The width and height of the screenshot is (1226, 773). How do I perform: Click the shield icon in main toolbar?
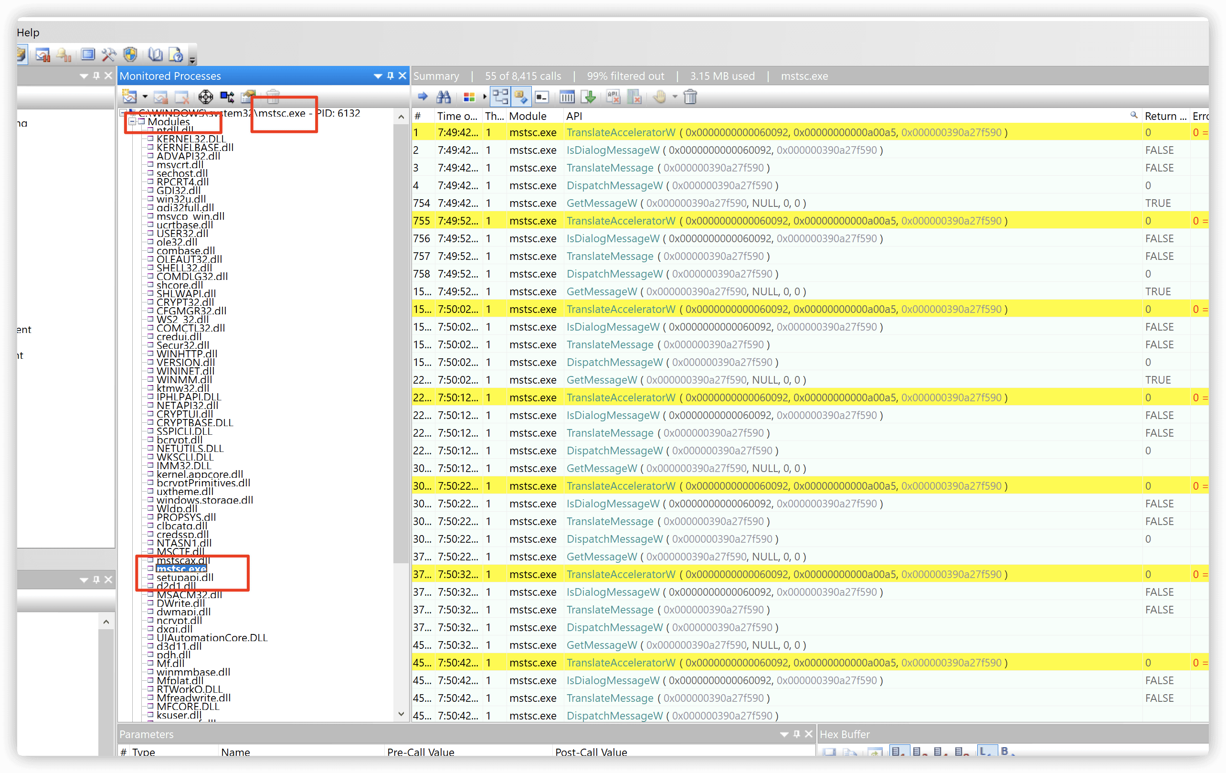click(131, 54)
